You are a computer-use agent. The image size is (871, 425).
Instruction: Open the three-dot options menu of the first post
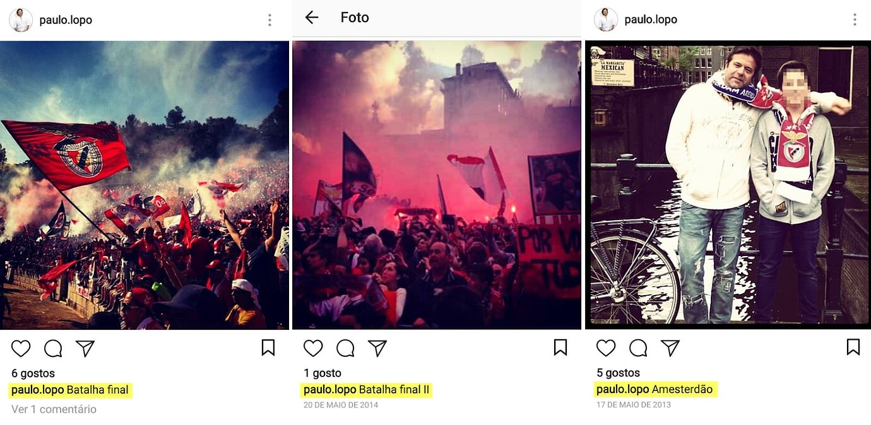pos(270,20)
